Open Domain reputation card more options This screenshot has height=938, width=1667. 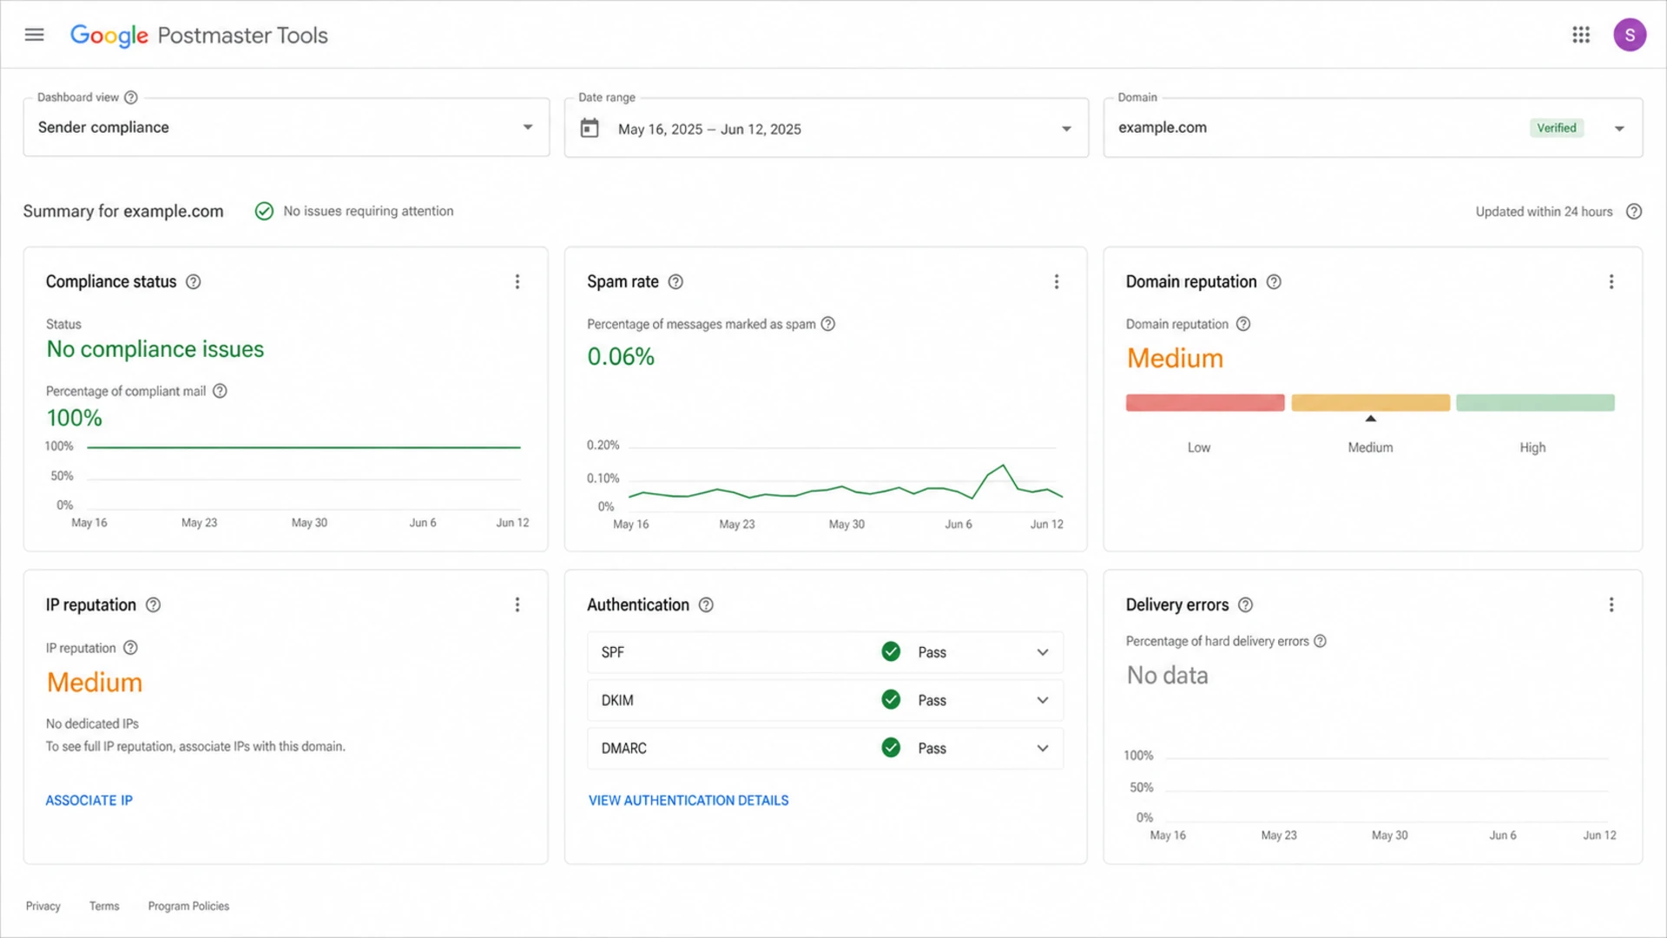coord(1611,281)
